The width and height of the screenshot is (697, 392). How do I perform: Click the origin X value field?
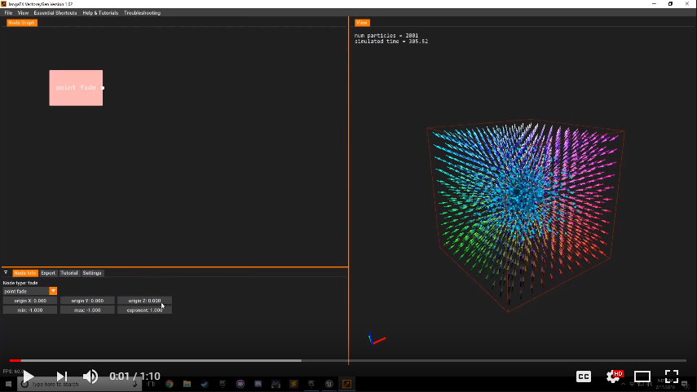click(30, 301)
